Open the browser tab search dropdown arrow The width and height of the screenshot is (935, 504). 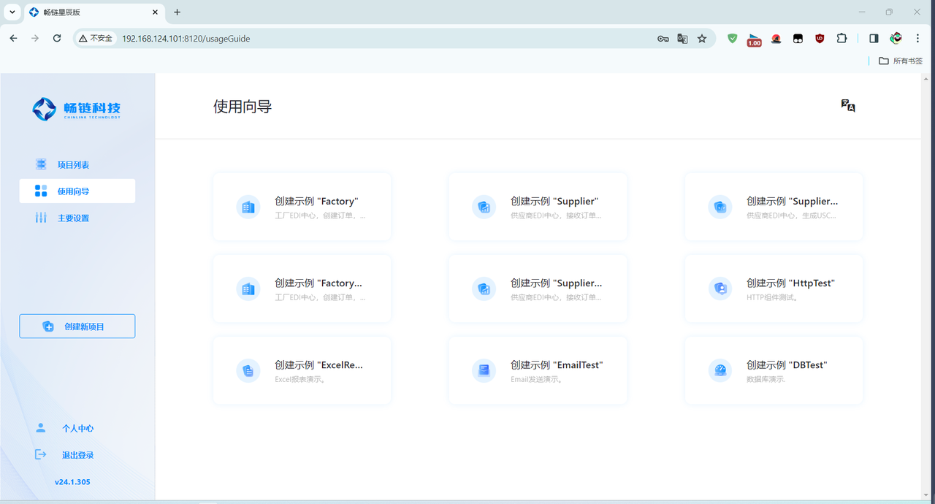pos(12,12)
